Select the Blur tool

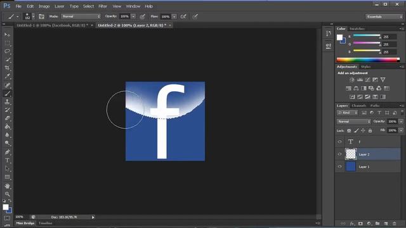click(7, 135)
